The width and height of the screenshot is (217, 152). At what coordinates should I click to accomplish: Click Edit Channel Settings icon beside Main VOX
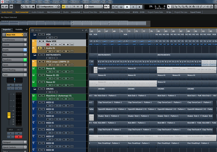coord(25,35)
